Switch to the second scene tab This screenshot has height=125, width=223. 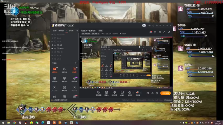61,31
